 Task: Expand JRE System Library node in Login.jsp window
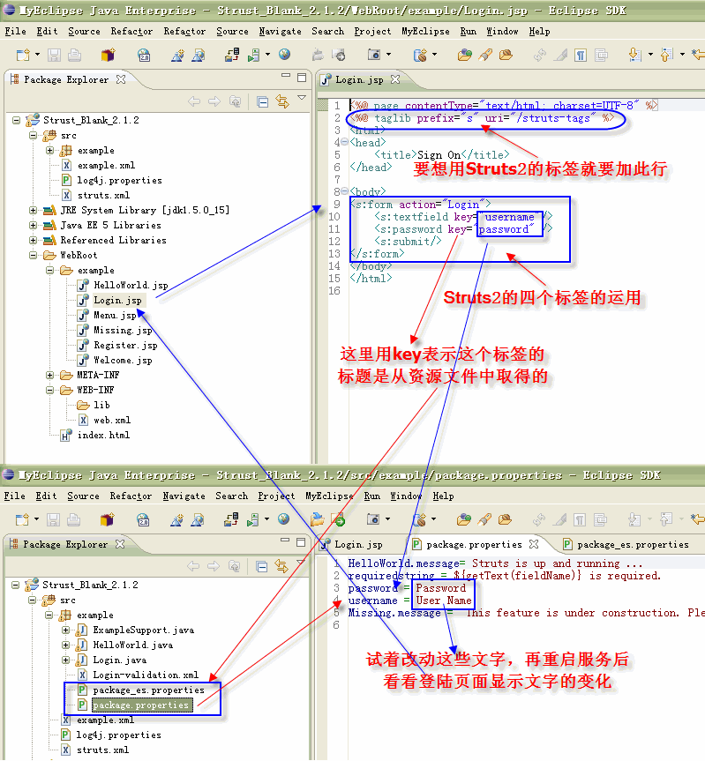tap(33, 210)
